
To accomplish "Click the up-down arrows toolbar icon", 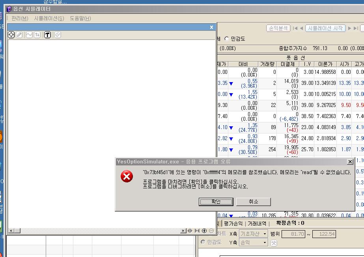I will point(37,35).
